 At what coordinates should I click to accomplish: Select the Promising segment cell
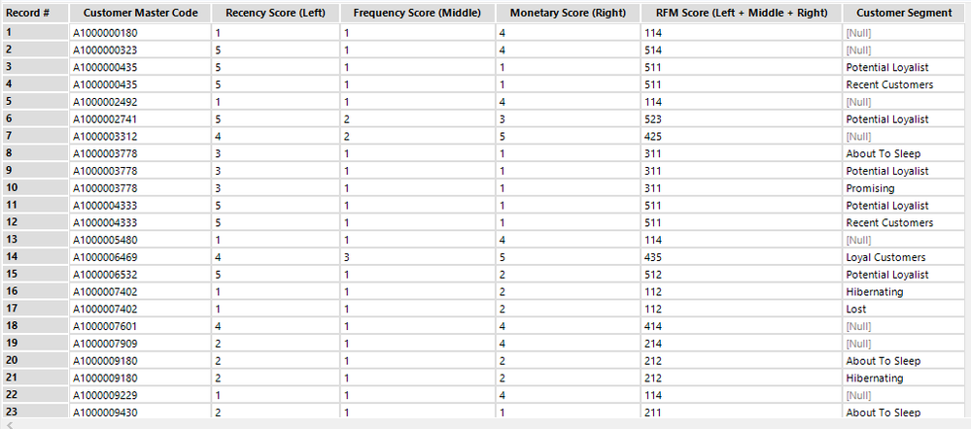(870, 188)
